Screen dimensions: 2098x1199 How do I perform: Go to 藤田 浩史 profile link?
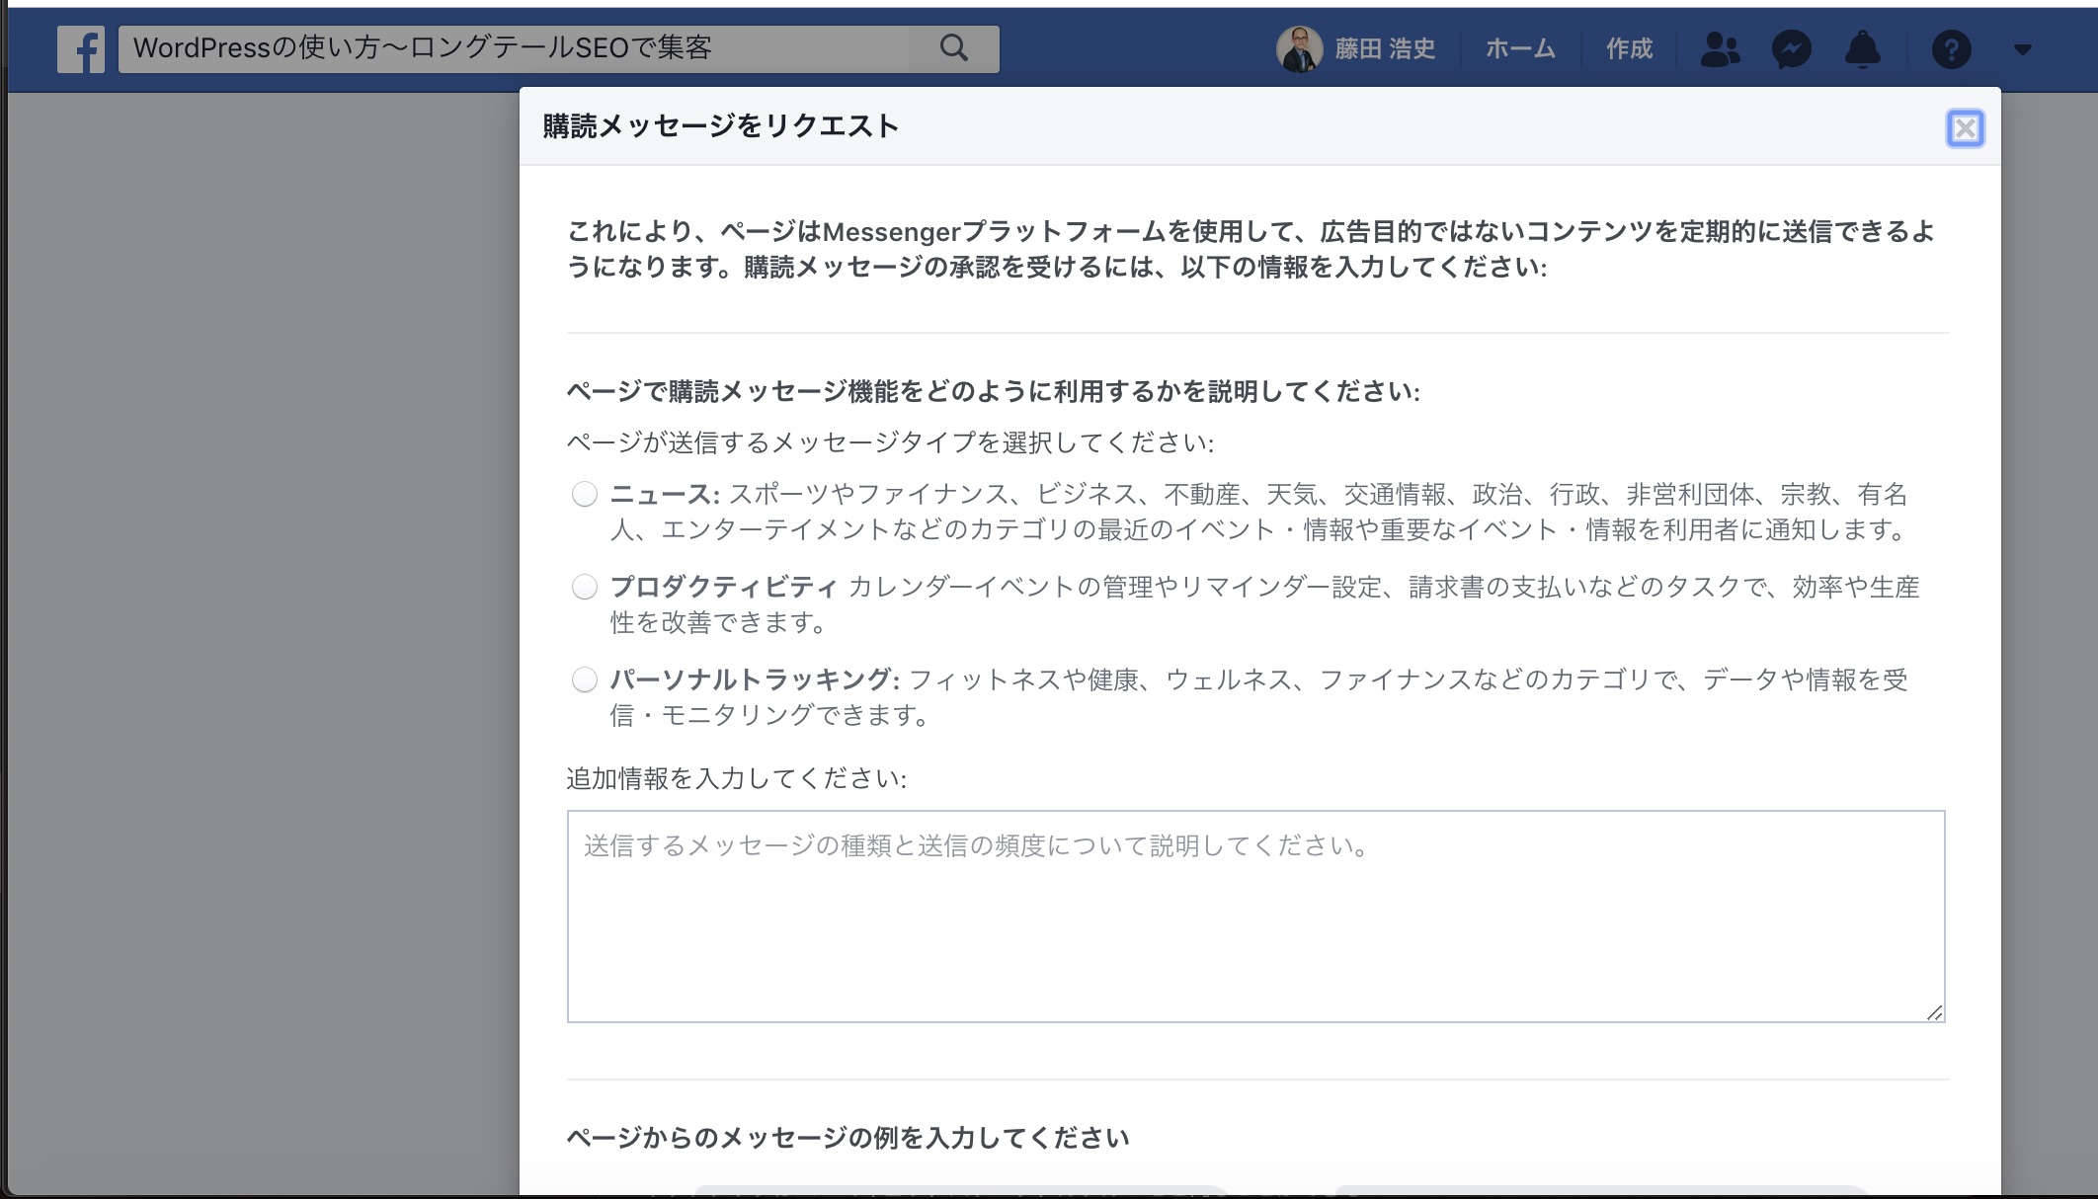point(1384,48)
